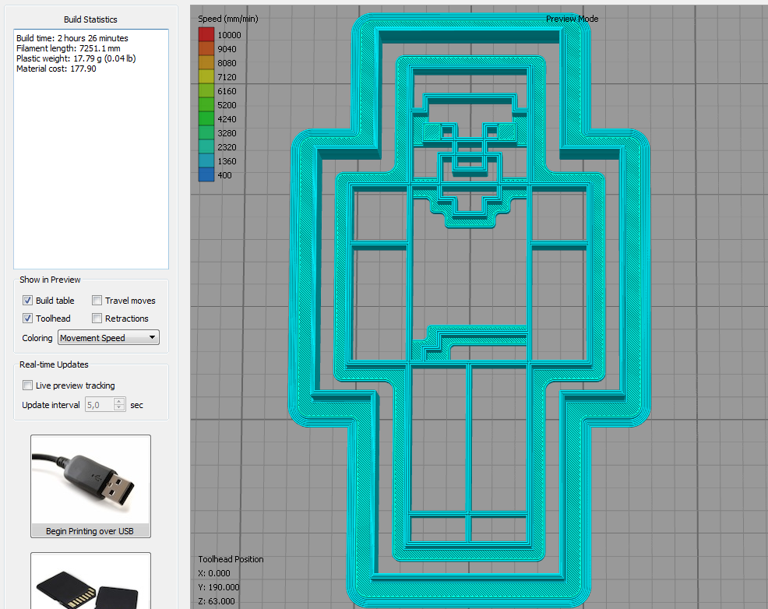Show Retractions in preview
The width and height of the screenshot is (768, 609).
pyautogui.click(x=97, y=319)
